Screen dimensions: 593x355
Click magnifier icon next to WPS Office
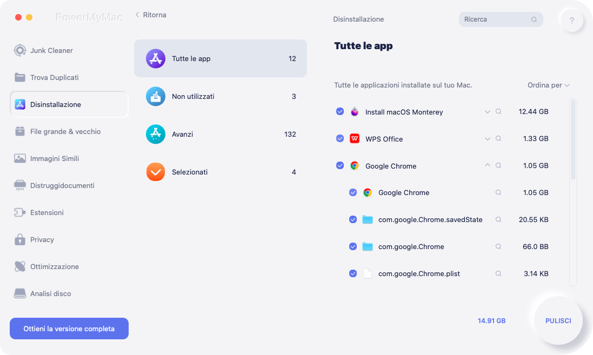coord(498,139)
